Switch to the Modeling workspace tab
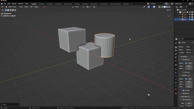Image resolution: width=194 pixels, height=109 pixels. tap(41, 4)
